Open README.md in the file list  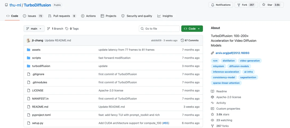click(40, 107)
